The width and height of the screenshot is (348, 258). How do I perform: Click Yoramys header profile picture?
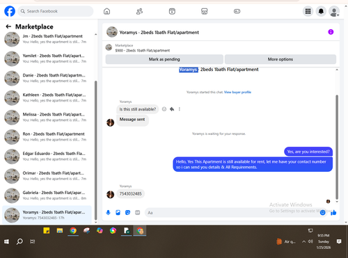pyautogui.click(x=112, y=32)
